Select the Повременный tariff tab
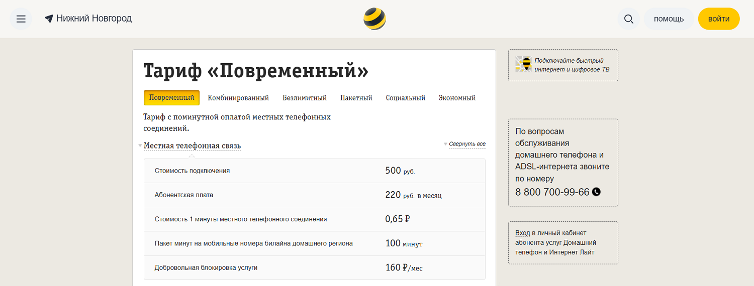This screenshot has height=286, width=754. pyautogui.click(x=171, y=98)
